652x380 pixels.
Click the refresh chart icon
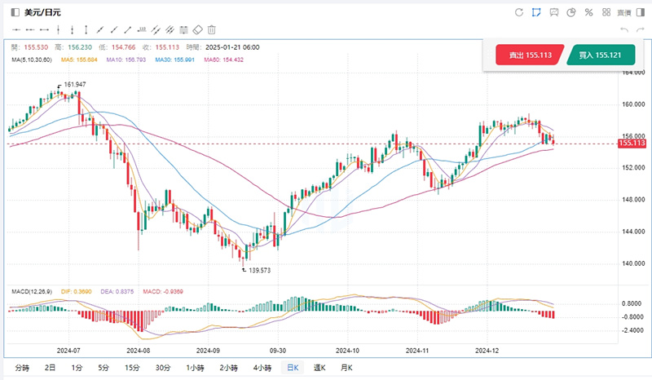click(x=519, y=12)
